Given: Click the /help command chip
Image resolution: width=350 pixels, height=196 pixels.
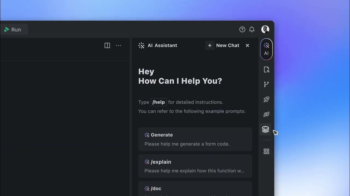Looking at the screenshot, I should tap(159, 102).
